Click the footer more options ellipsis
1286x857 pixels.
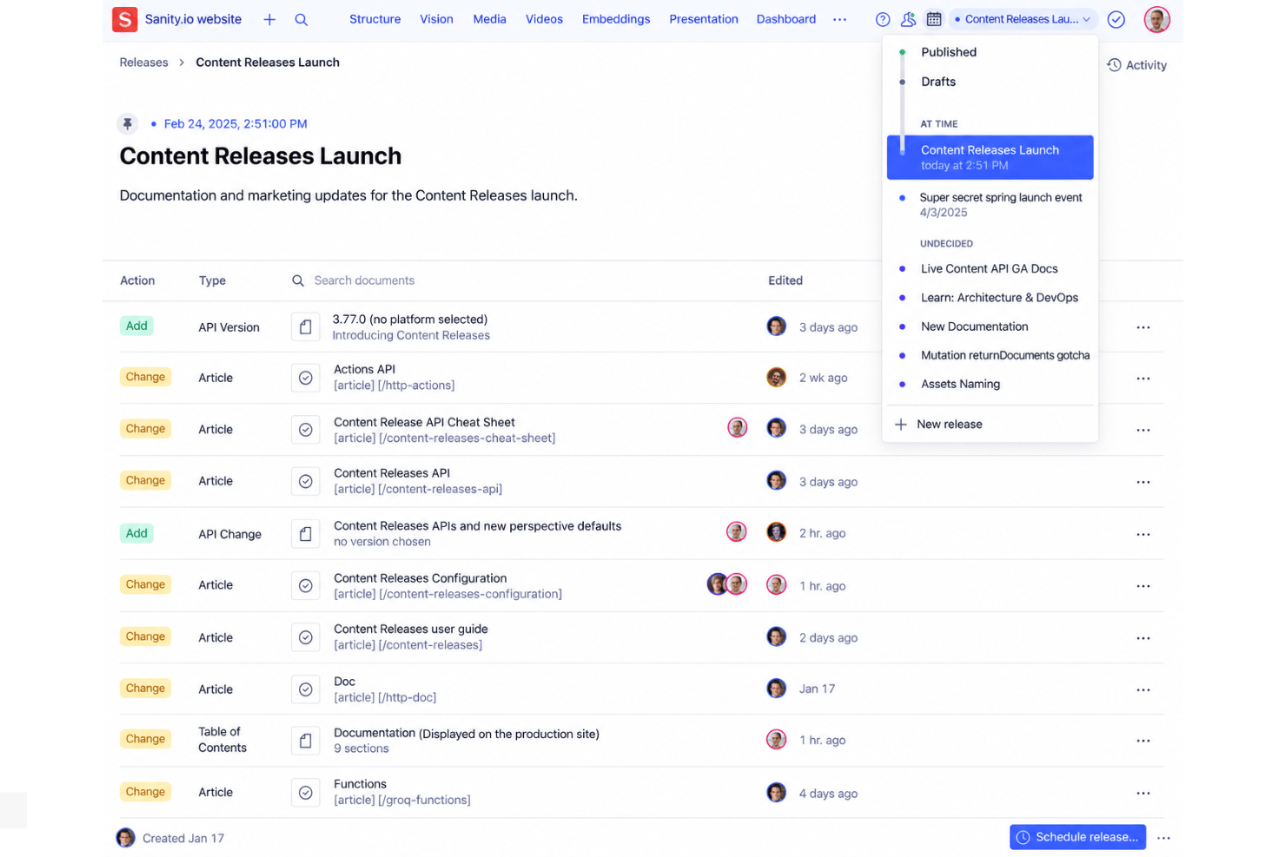1164,838
